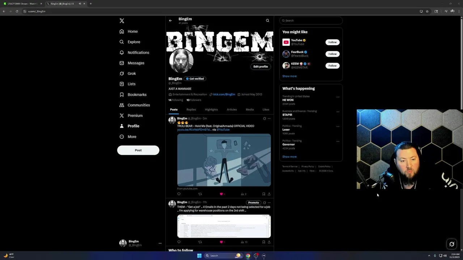The image size is (463, 260).
Task: Open Messages from sidebar
Action: tap(132, 63)
